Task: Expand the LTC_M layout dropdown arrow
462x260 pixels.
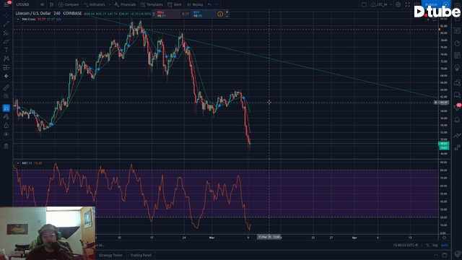Action: tap(391, 4)
